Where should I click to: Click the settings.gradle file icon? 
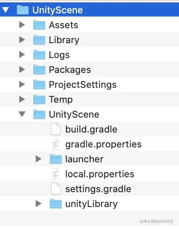pyautogui.click(x=56, y=189)
